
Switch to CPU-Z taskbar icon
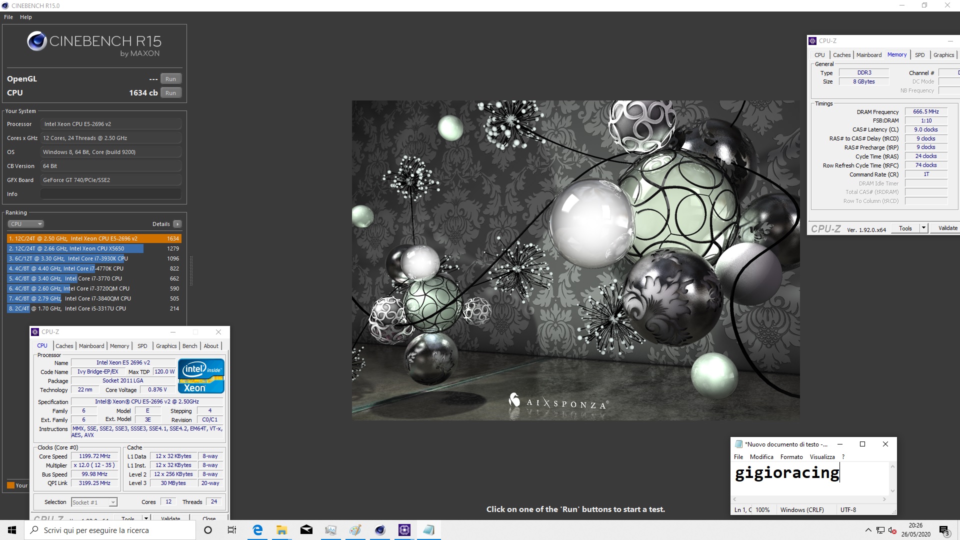click(404, 530)
